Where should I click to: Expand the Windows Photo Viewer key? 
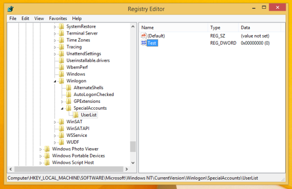[40, 150]
